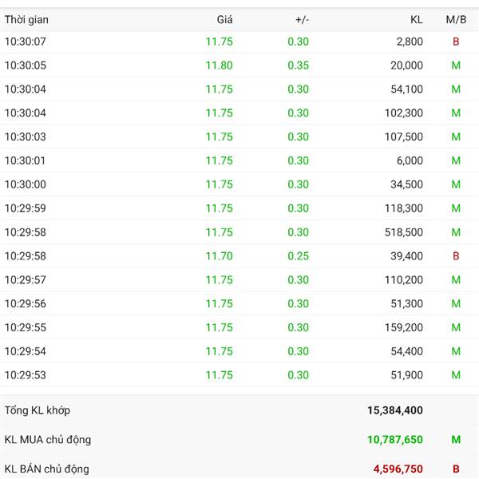Click the green M beside 159,200 volume
Image resolution: width=479 pixels, height=479 pixels.
(x=456, y=327)
